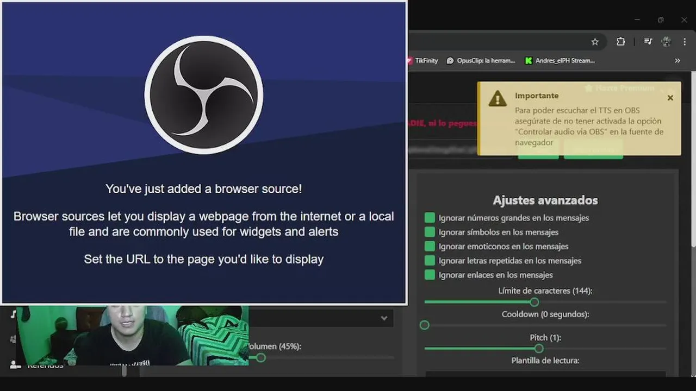Open the OpusClip bookmark

tap(481, 61)
